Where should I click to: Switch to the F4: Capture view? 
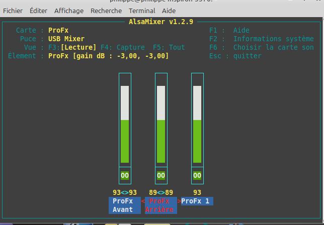123,47
